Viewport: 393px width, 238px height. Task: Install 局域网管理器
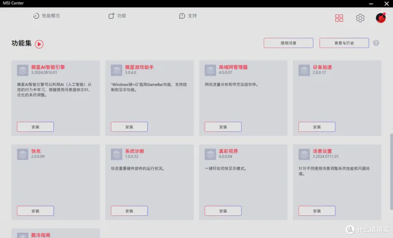click(223, 127)
